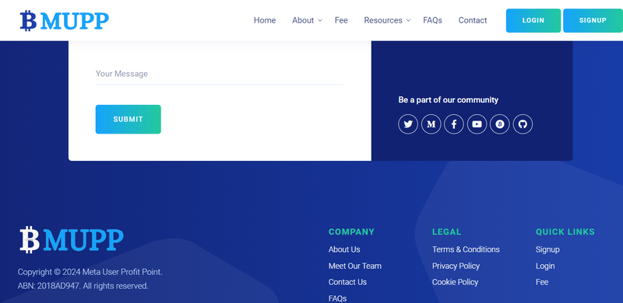Open FAQs from top navigation

(x=432, y=20)
